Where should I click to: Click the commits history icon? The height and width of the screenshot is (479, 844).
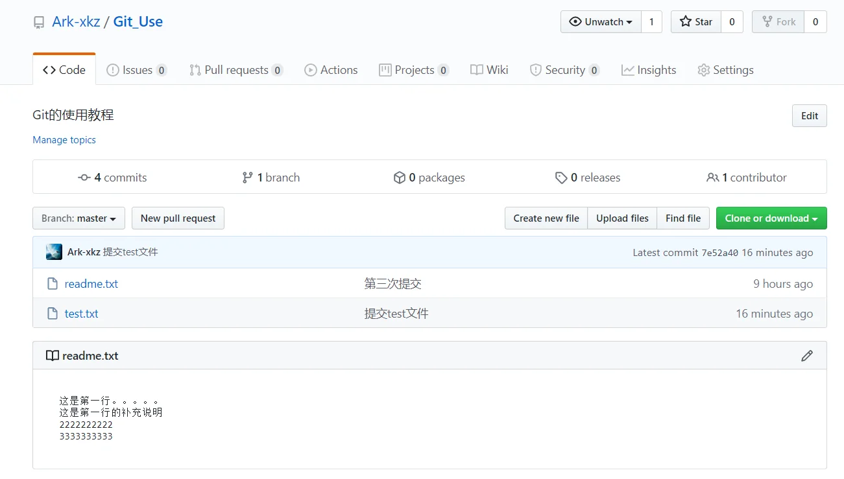84,178
